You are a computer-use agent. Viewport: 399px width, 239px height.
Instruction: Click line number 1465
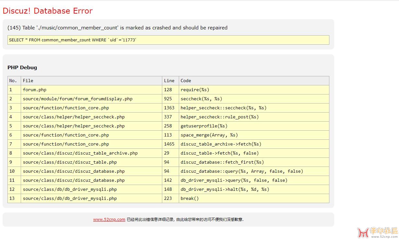171,144
